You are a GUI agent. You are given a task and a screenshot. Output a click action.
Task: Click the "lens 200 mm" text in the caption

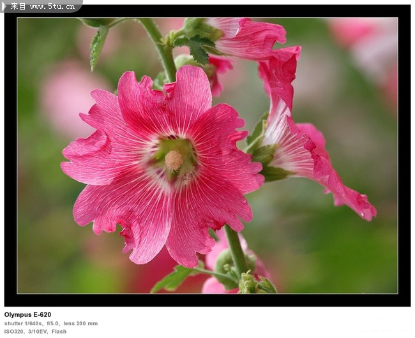80,323
